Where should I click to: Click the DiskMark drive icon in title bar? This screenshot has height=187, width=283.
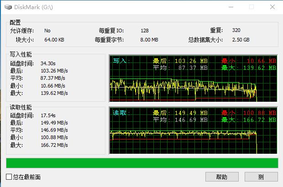pos(8,7)
